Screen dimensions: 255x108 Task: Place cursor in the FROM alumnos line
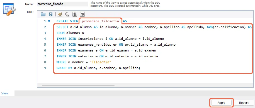[x=70, y=33]
